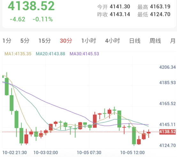
Task: Open the 1小时 chart tab
Action: 89,41
